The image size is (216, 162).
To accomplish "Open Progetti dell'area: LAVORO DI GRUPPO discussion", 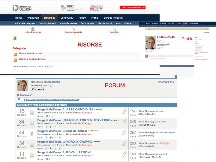I will 64,142.
